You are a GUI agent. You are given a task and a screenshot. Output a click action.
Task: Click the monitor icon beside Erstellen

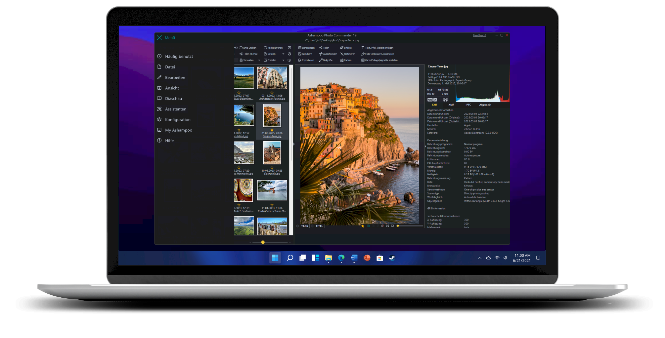point(289,60)
